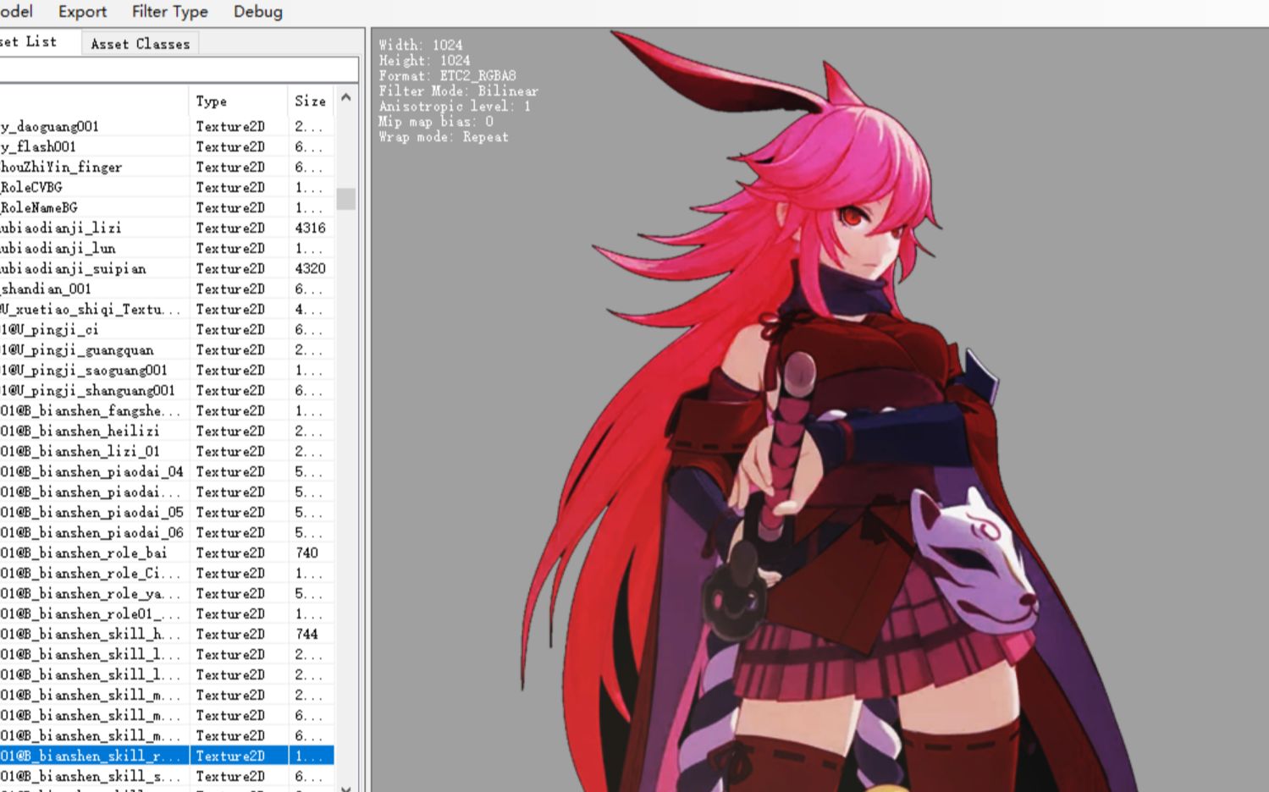Click the asset list scrollbar thumb
The height and width of the screenshot is (792, 1269).
[x=345, y=199]
